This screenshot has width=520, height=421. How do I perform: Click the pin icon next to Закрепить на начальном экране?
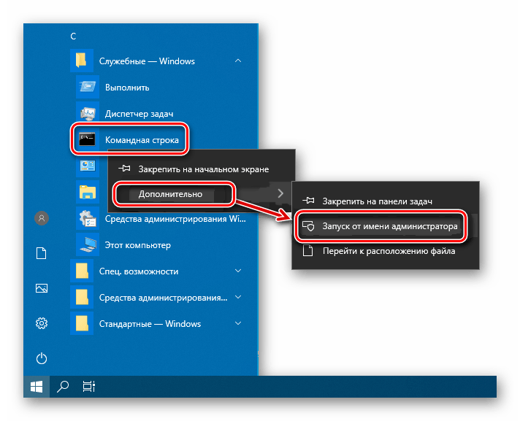pos(124,169)
